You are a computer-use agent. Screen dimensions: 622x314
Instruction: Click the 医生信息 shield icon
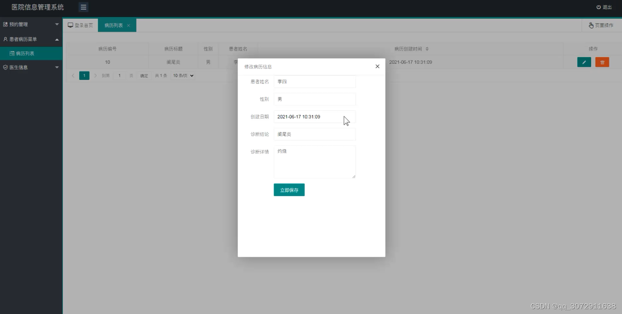tap(5, 67)
